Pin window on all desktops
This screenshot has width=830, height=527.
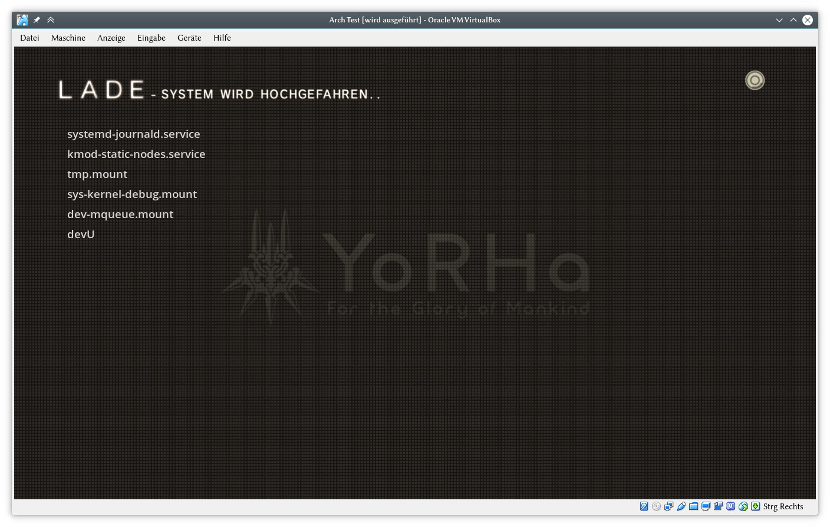(x=37, y=20)
